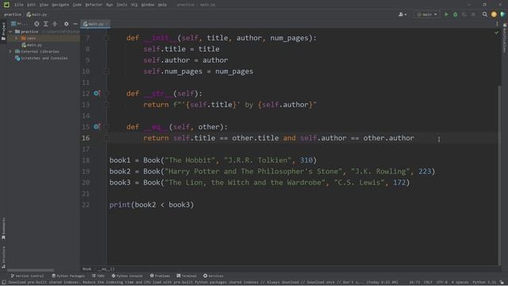Collapse the practice root folder

pyautogui.click(x=10, y=32)
